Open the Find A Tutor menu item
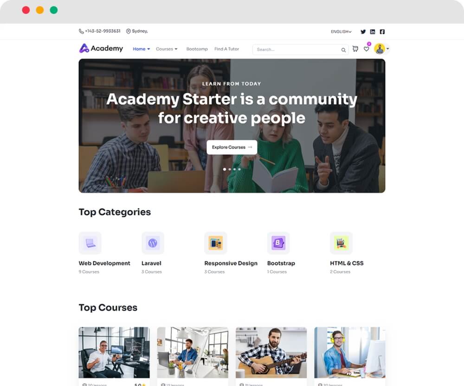 click(227, 49)
